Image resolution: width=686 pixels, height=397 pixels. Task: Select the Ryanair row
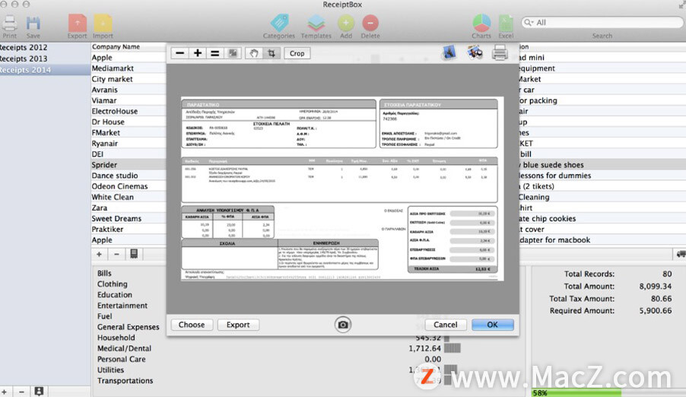(x=129, y=144)
